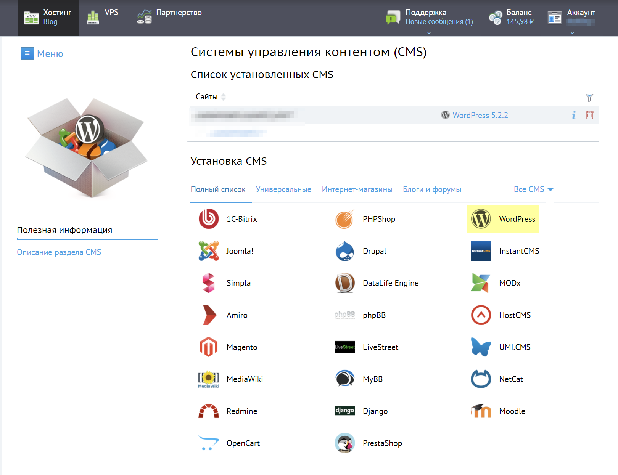Click the DataLife Engine icon
The image size is (618, 475).
(345, 283)
